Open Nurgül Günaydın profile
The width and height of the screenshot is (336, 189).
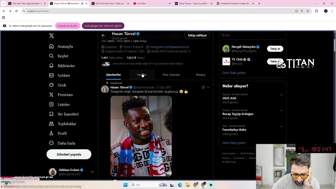[x=243, y=47]
